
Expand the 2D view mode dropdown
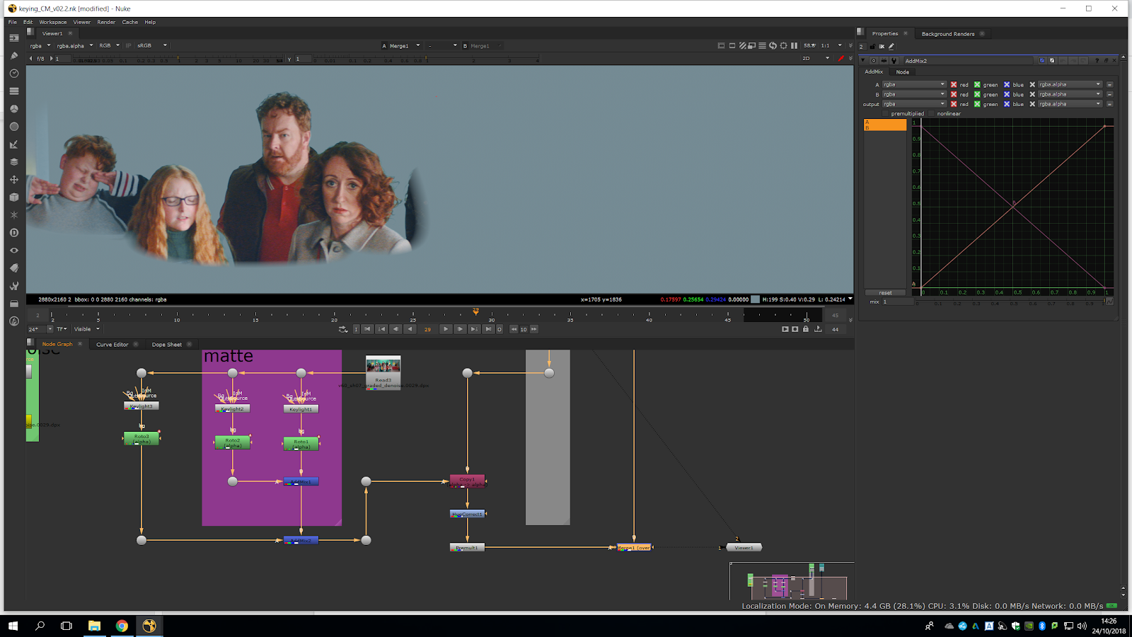(x=816, y=59)
